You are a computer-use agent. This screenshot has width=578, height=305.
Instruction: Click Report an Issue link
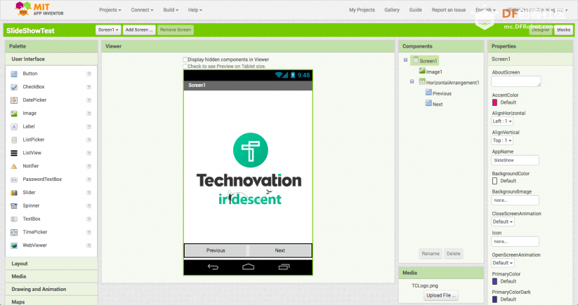coord(449,10)
